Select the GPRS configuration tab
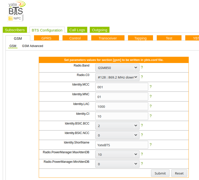Screen dimensions: 199x180 (46, 38)
